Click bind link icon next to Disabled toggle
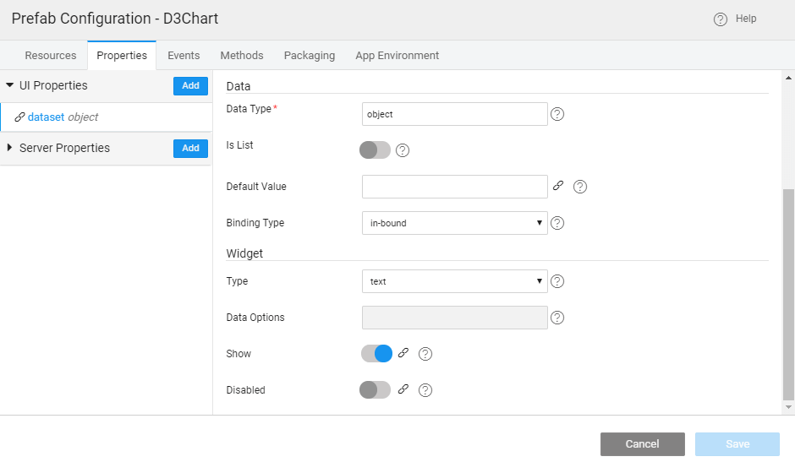 point(403,389)
